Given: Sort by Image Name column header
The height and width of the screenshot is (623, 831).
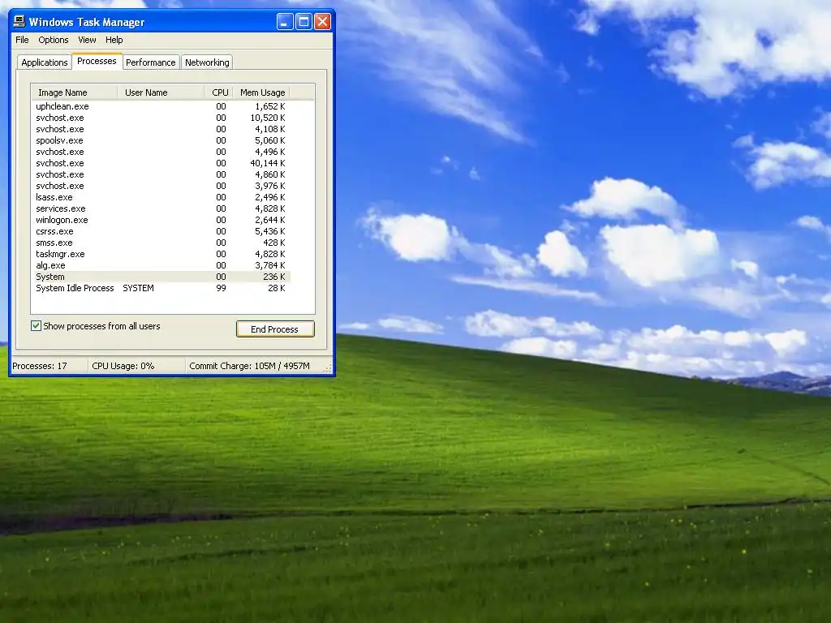Looking at the screenshot, I should 74,92.
